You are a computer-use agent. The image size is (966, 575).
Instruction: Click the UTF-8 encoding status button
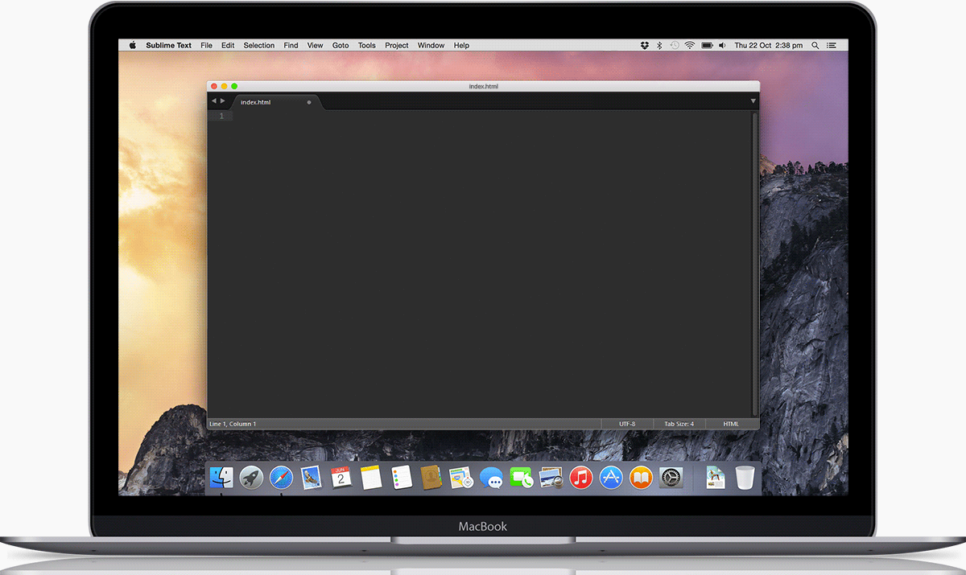coord(627,424)
